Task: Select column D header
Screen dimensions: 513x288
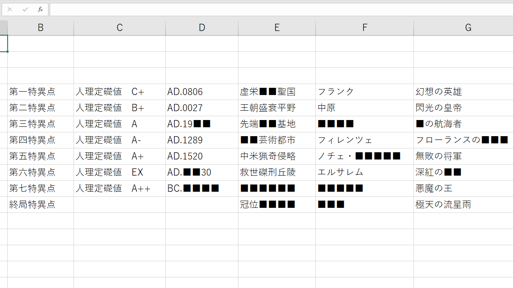Action: (202, 28)
